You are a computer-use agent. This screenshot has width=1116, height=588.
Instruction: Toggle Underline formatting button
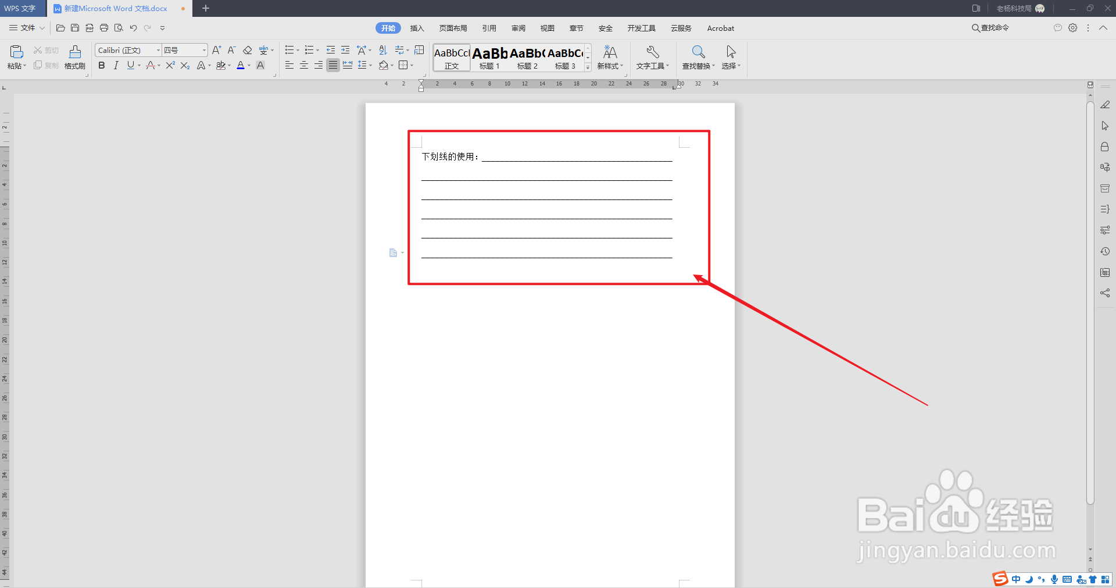[x=130, y=65]
